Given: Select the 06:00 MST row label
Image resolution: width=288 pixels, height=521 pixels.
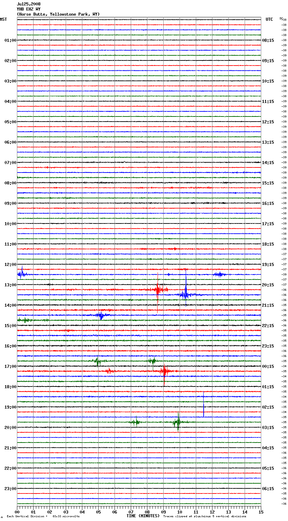Looking at the screenshot, I should coord(11,142).
